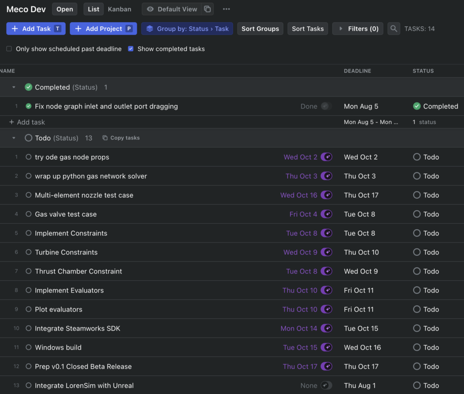Toggle auto-schedule for wrap up python gas solver
This screenshot has width=464, height=394.
[326, 176]
